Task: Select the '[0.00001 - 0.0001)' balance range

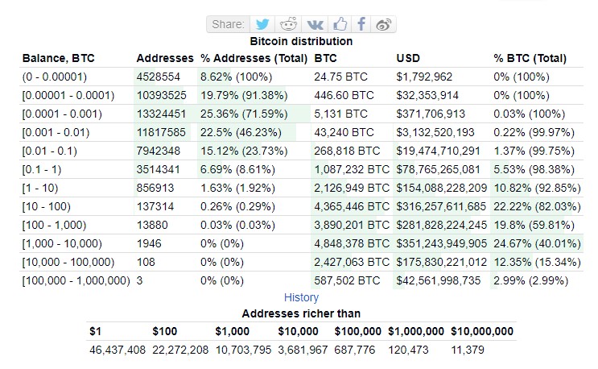Action: pyautogui.click(x=68, y=95)
